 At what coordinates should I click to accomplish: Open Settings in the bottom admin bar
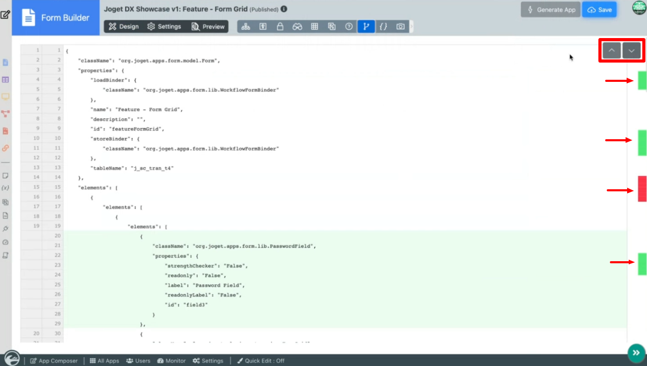(208, 361)
